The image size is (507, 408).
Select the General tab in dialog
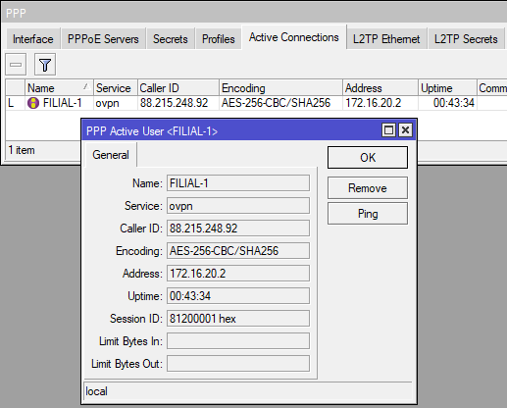coord(111,155)
